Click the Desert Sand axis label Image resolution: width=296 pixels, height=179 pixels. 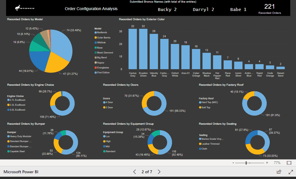pyautogui.click(x=281, y=74)
